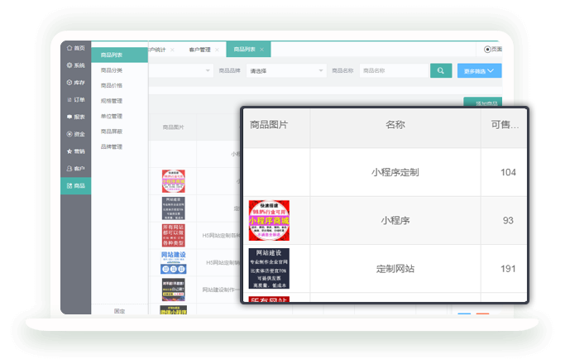This screenshot has width=565, height=364.
Task: Type in the 商品名称 input field
Action: coord(392,71)
